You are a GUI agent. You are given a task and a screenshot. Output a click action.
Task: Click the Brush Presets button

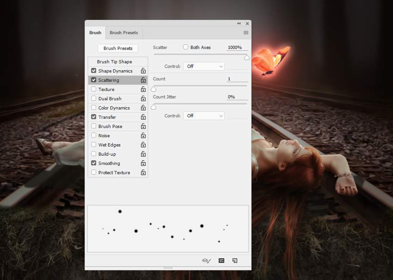(x=118, y=48)
